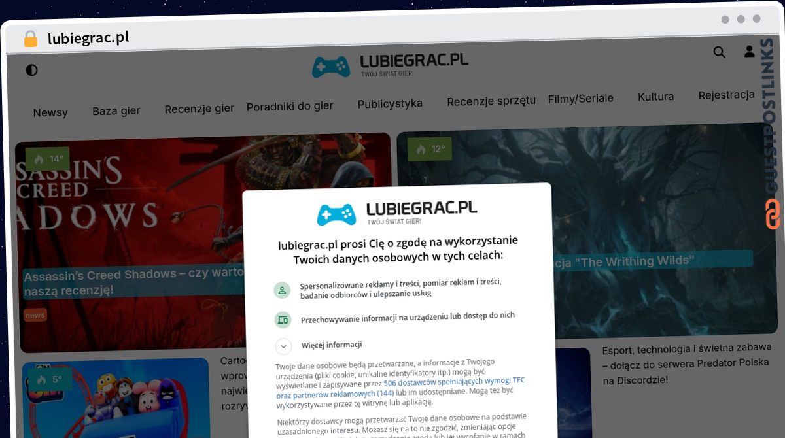Open Recenzje sprzętu menu item
Viewport: 785px width, 438px height.
(x=491, y=101)
